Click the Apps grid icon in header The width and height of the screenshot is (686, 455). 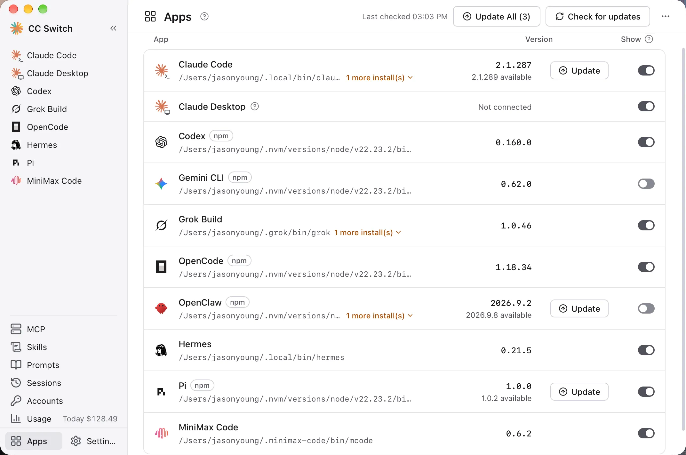(x=150, y=16)
